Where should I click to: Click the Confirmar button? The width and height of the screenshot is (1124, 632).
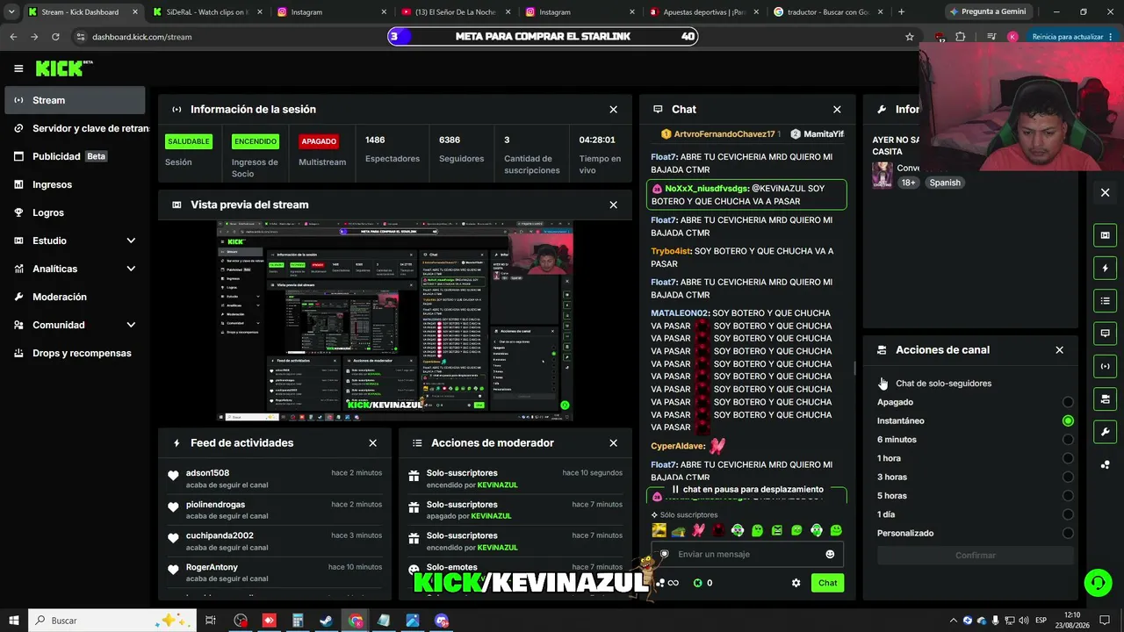(975, 556)
